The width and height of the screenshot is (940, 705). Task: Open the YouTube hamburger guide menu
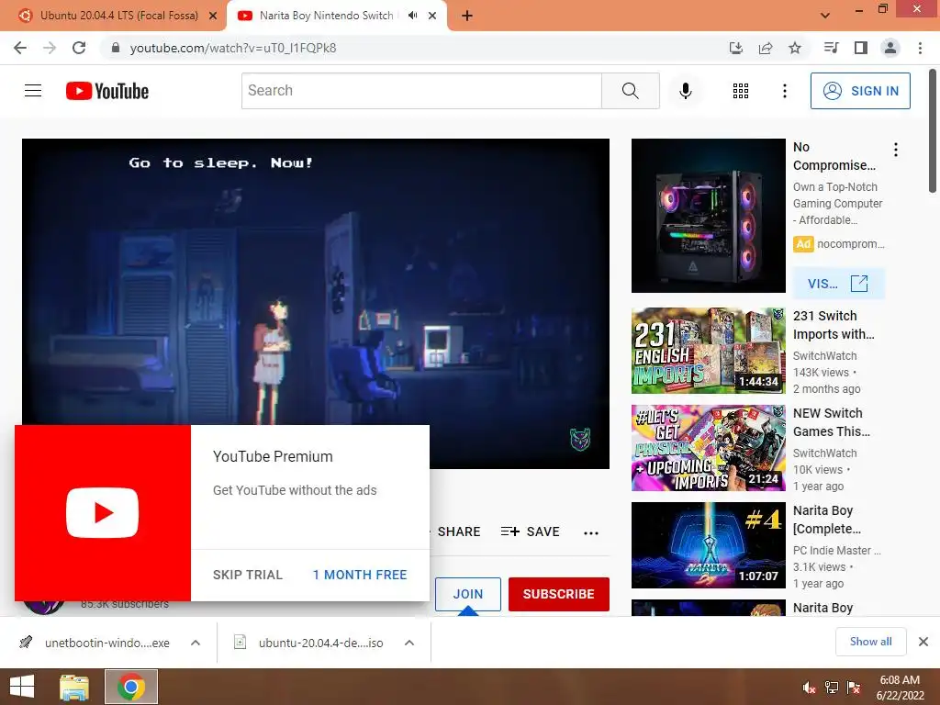point(33,91)
